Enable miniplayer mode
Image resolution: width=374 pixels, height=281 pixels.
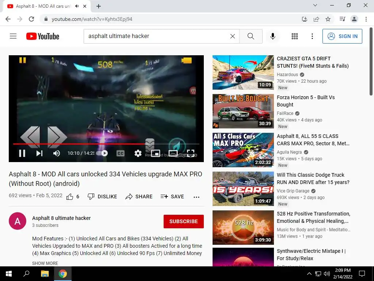point(156,153)
